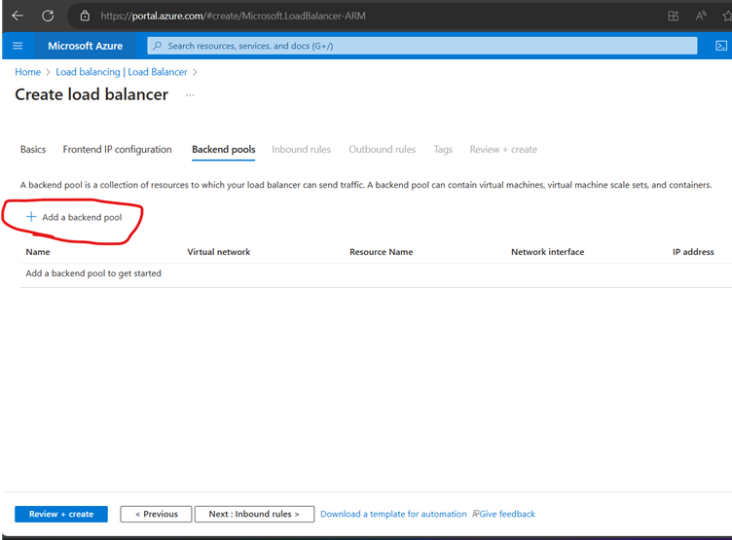
Task: View site information via the lock icon
Action: pyautogui.click(x=85, y=16)
